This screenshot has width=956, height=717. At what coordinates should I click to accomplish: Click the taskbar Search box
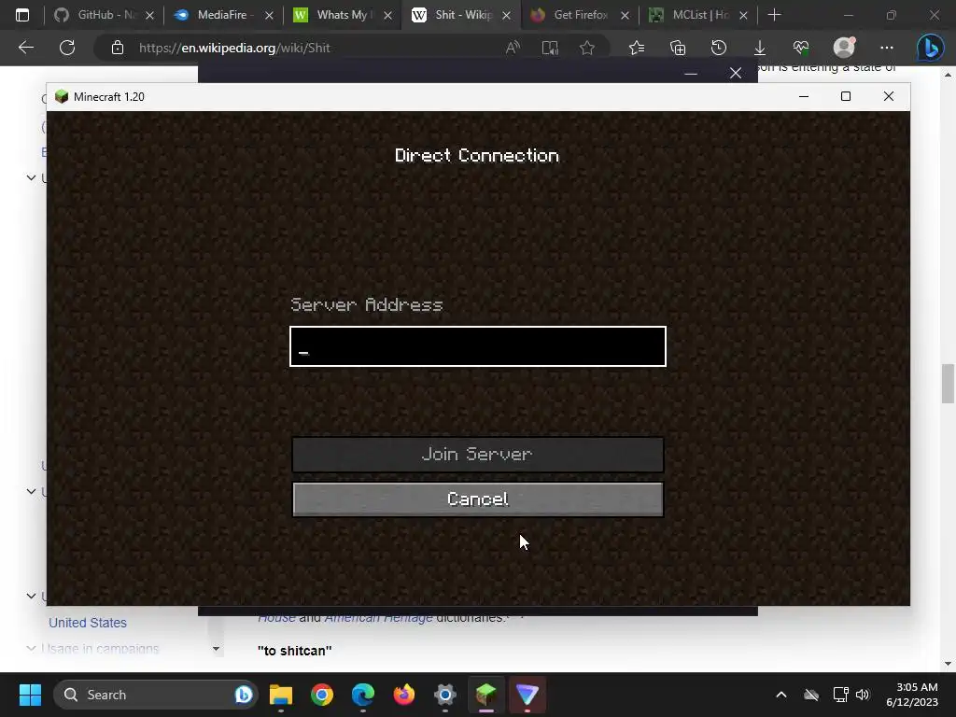(156, 695)
